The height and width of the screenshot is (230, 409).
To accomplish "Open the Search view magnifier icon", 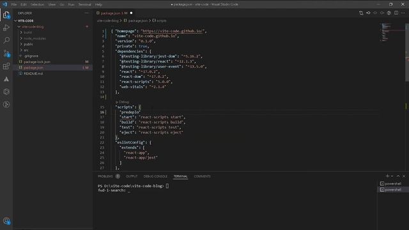I will point(6,40).
